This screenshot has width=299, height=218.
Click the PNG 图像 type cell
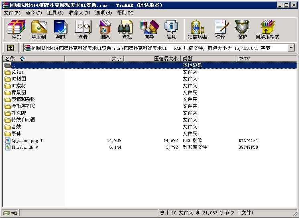coord(192,140)
